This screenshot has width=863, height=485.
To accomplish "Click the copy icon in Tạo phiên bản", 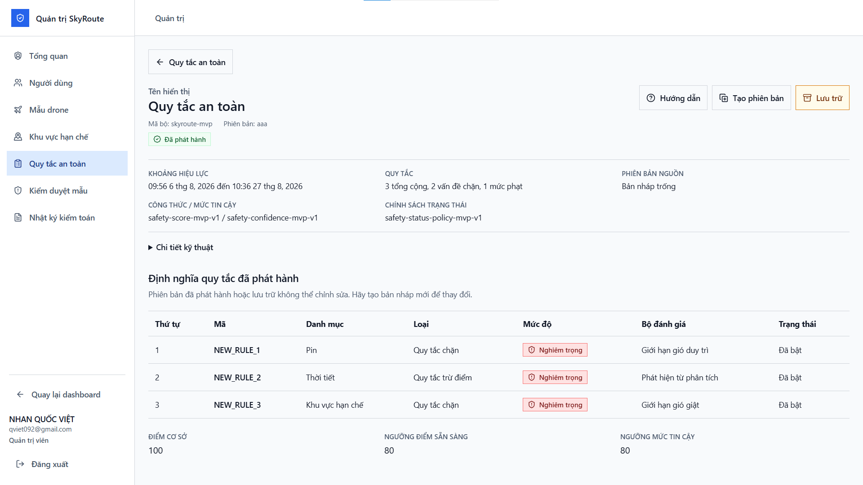I will (724, 98).
